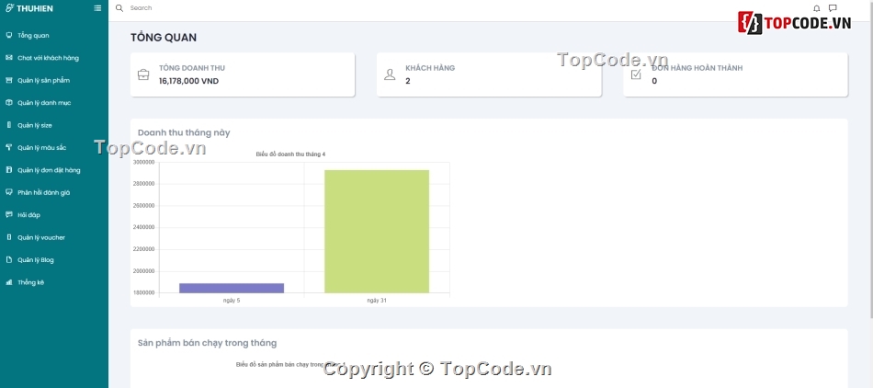The height and width of the screenshot is (388, 873).
Task: Click the Thống kê bar chart icon
Action: [8, 282]
